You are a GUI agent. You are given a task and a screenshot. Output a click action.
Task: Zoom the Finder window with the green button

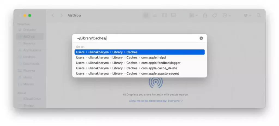click(30, 16)
